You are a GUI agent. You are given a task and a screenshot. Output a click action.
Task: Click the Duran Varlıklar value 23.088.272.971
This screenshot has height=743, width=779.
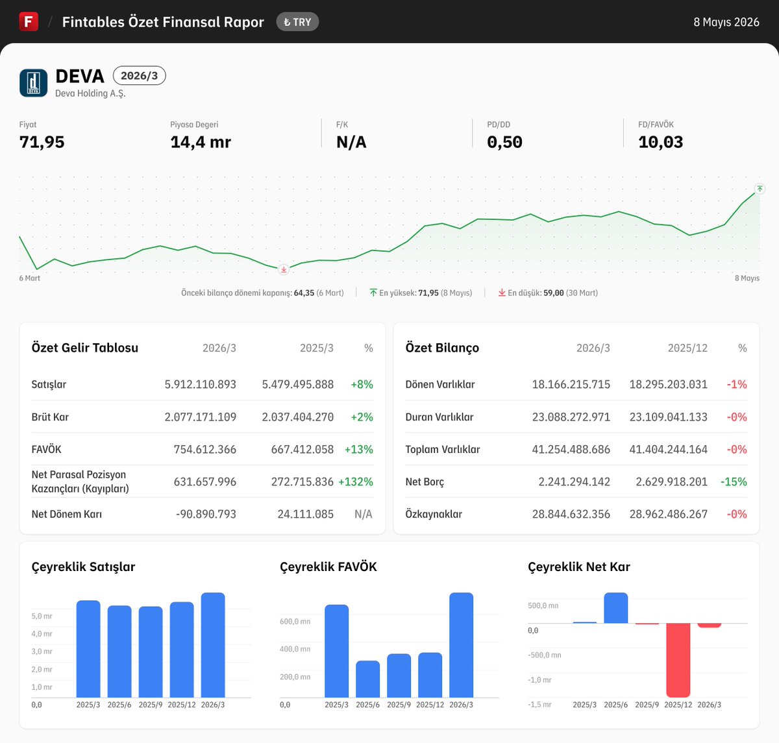click(x=571, y=417)
